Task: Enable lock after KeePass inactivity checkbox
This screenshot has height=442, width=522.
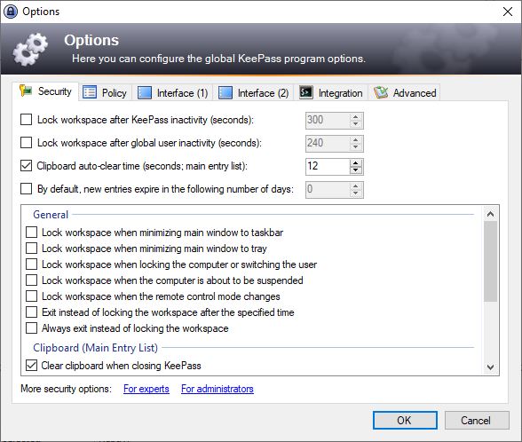Action: click(27, 120)
